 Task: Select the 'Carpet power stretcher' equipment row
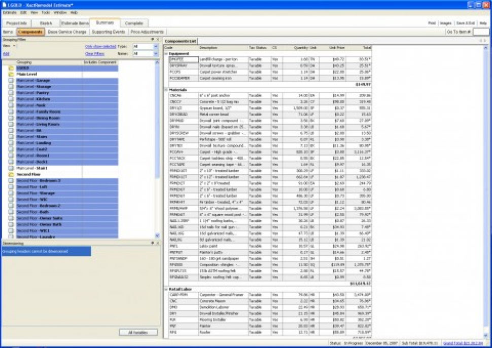(270, 72)
